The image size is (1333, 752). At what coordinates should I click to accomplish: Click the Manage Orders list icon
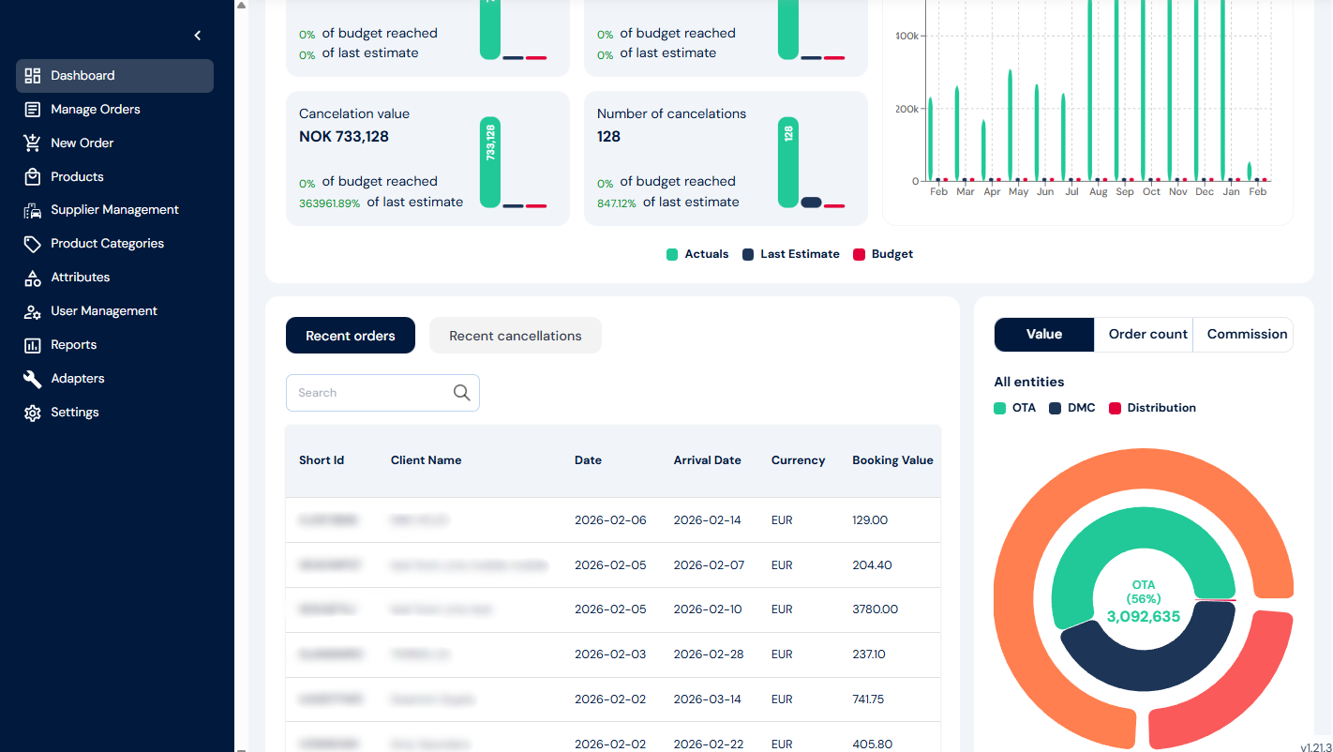[x=33, y=110]
